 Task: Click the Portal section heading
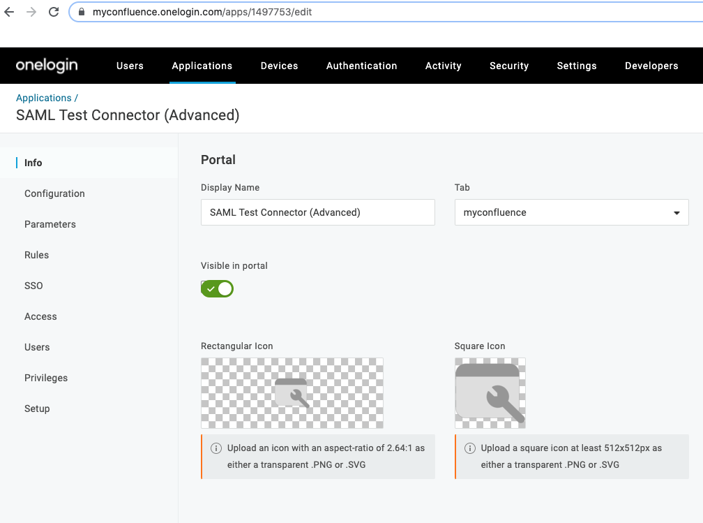coord(218,160)
